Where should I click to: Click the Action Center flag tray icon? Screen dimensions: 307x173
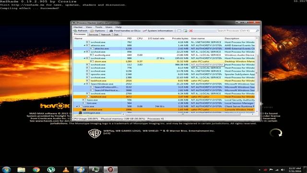click(x=271, y=170)
